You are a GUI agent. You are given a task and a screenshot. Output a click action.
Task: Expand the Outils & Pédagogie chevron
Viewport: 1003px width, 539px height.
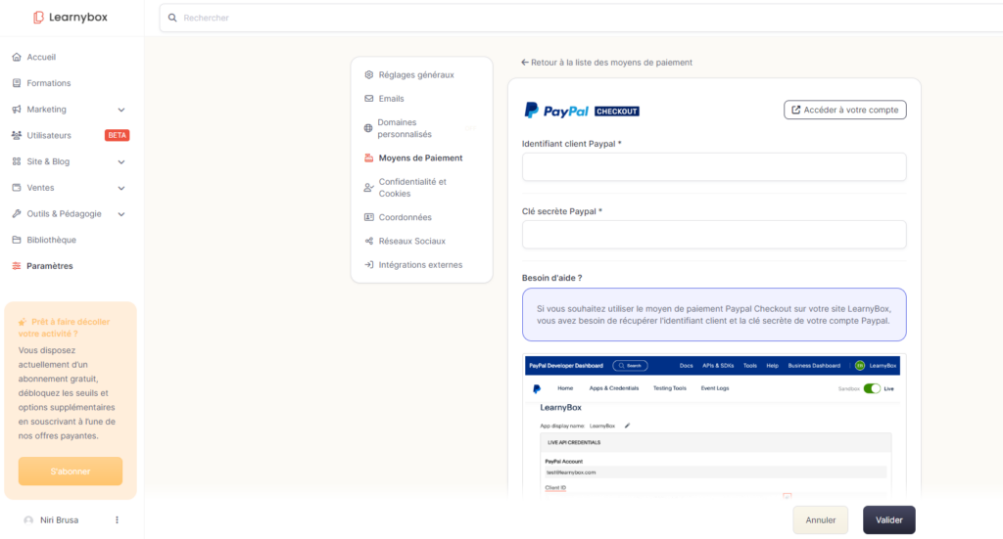tap(121, 214)
